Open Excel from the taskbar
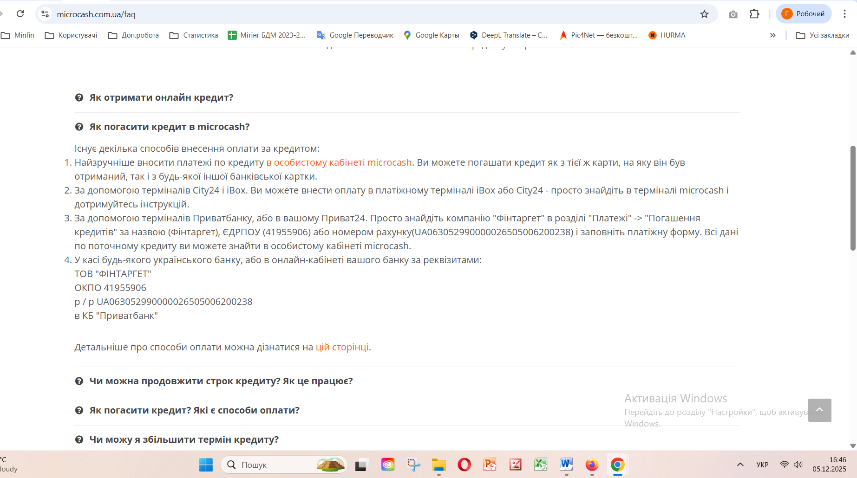Image resolution: width=857 pixels, height=478 pixels. tap(541, 465)
